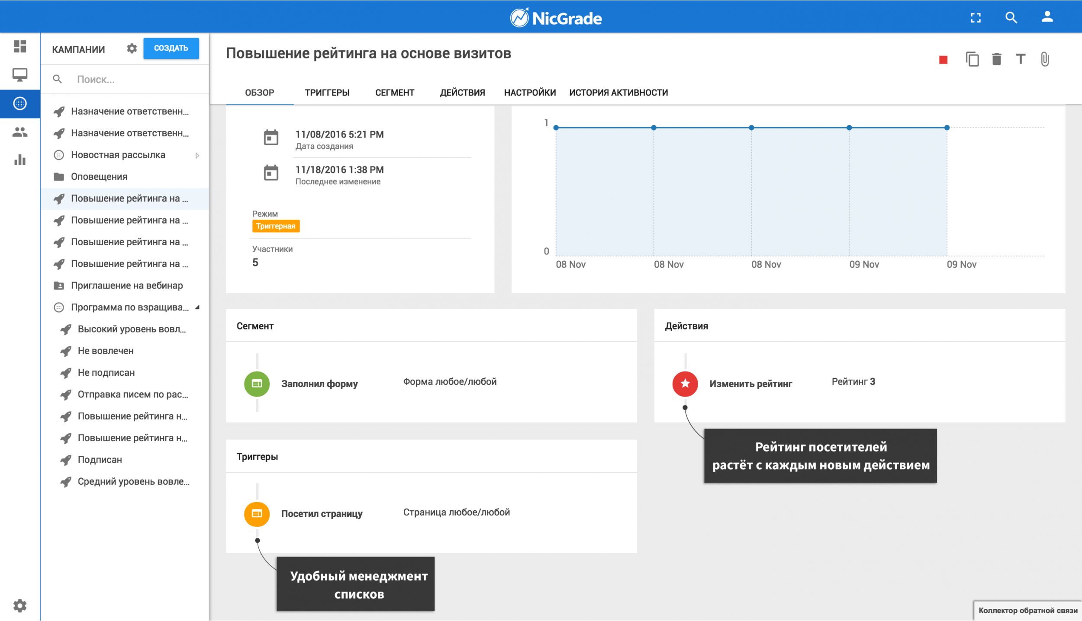
Task: Open user profile icon in header
Action: [x=1047, y=17]
